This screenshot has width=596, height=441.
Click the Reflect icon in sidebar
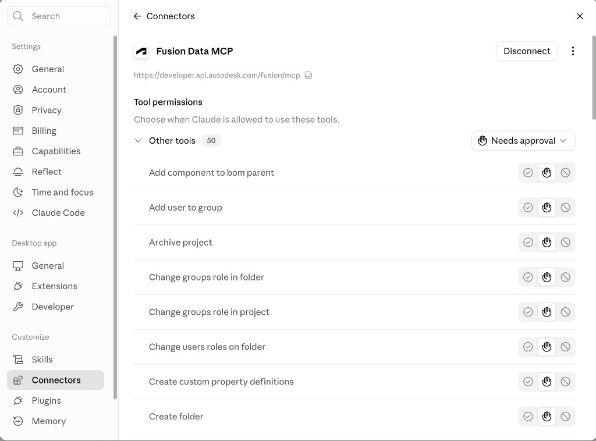pyautogui.click(x=18, y=172)
